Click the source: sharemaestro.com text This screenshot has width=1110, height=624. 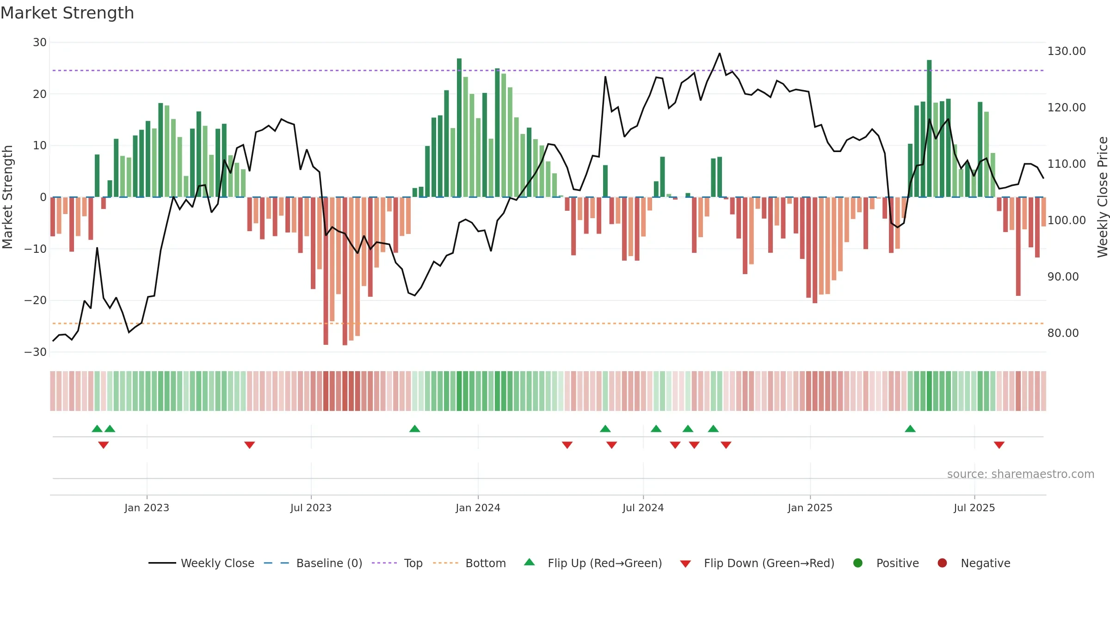pyautogui.click(x=1021, y=474)
